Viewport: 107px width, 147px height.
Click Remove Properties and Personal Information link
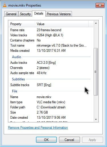(x=38, y=128)
